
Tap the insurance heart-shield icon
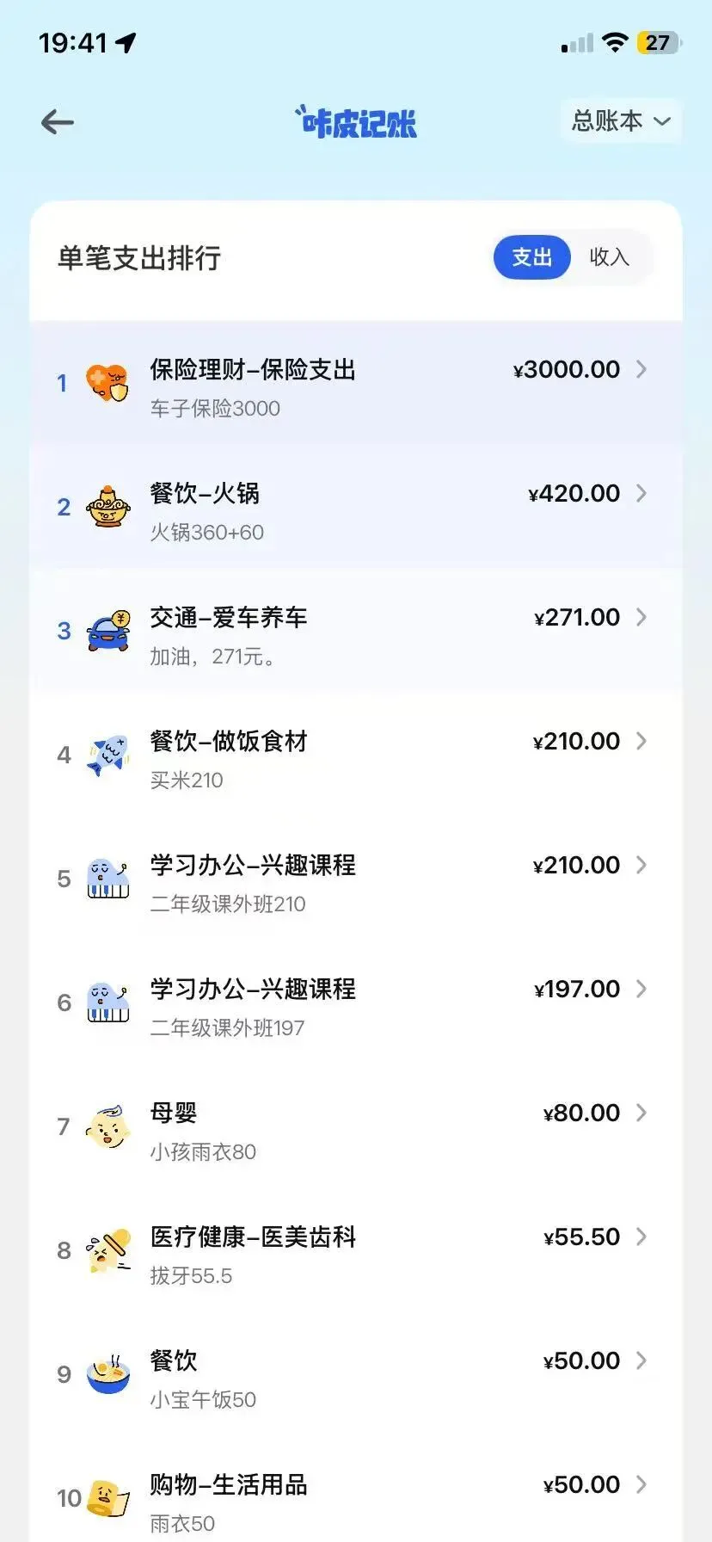click(107, 383)
